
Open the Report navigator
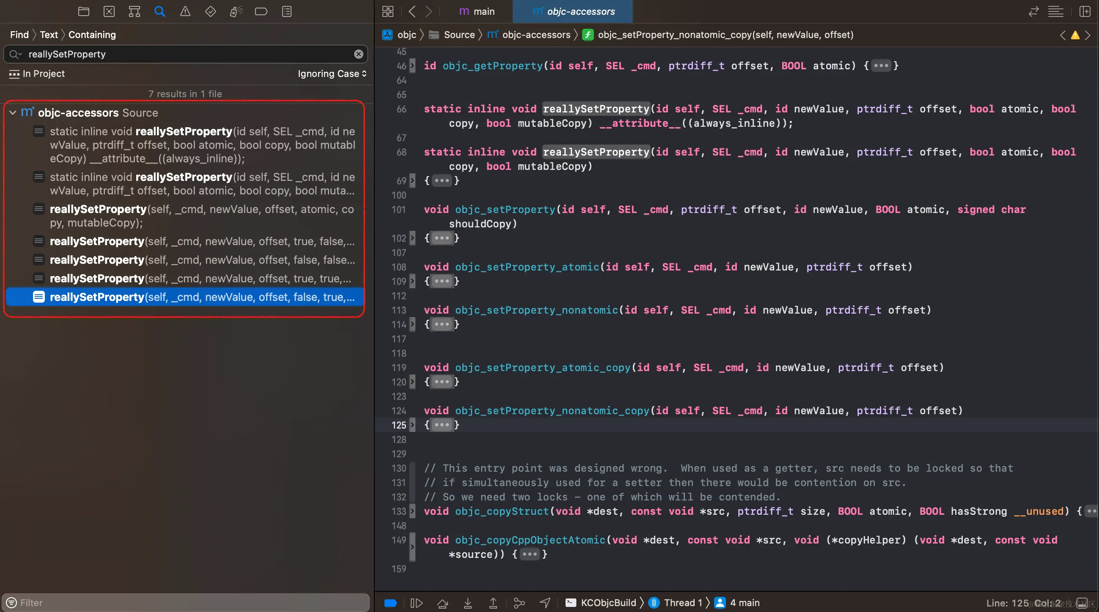pos(287,11)
